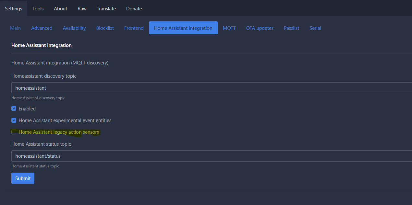The width and height of the screenshot is (412, 205).
Task: Open the Donate page
Action: coord(134,8)
